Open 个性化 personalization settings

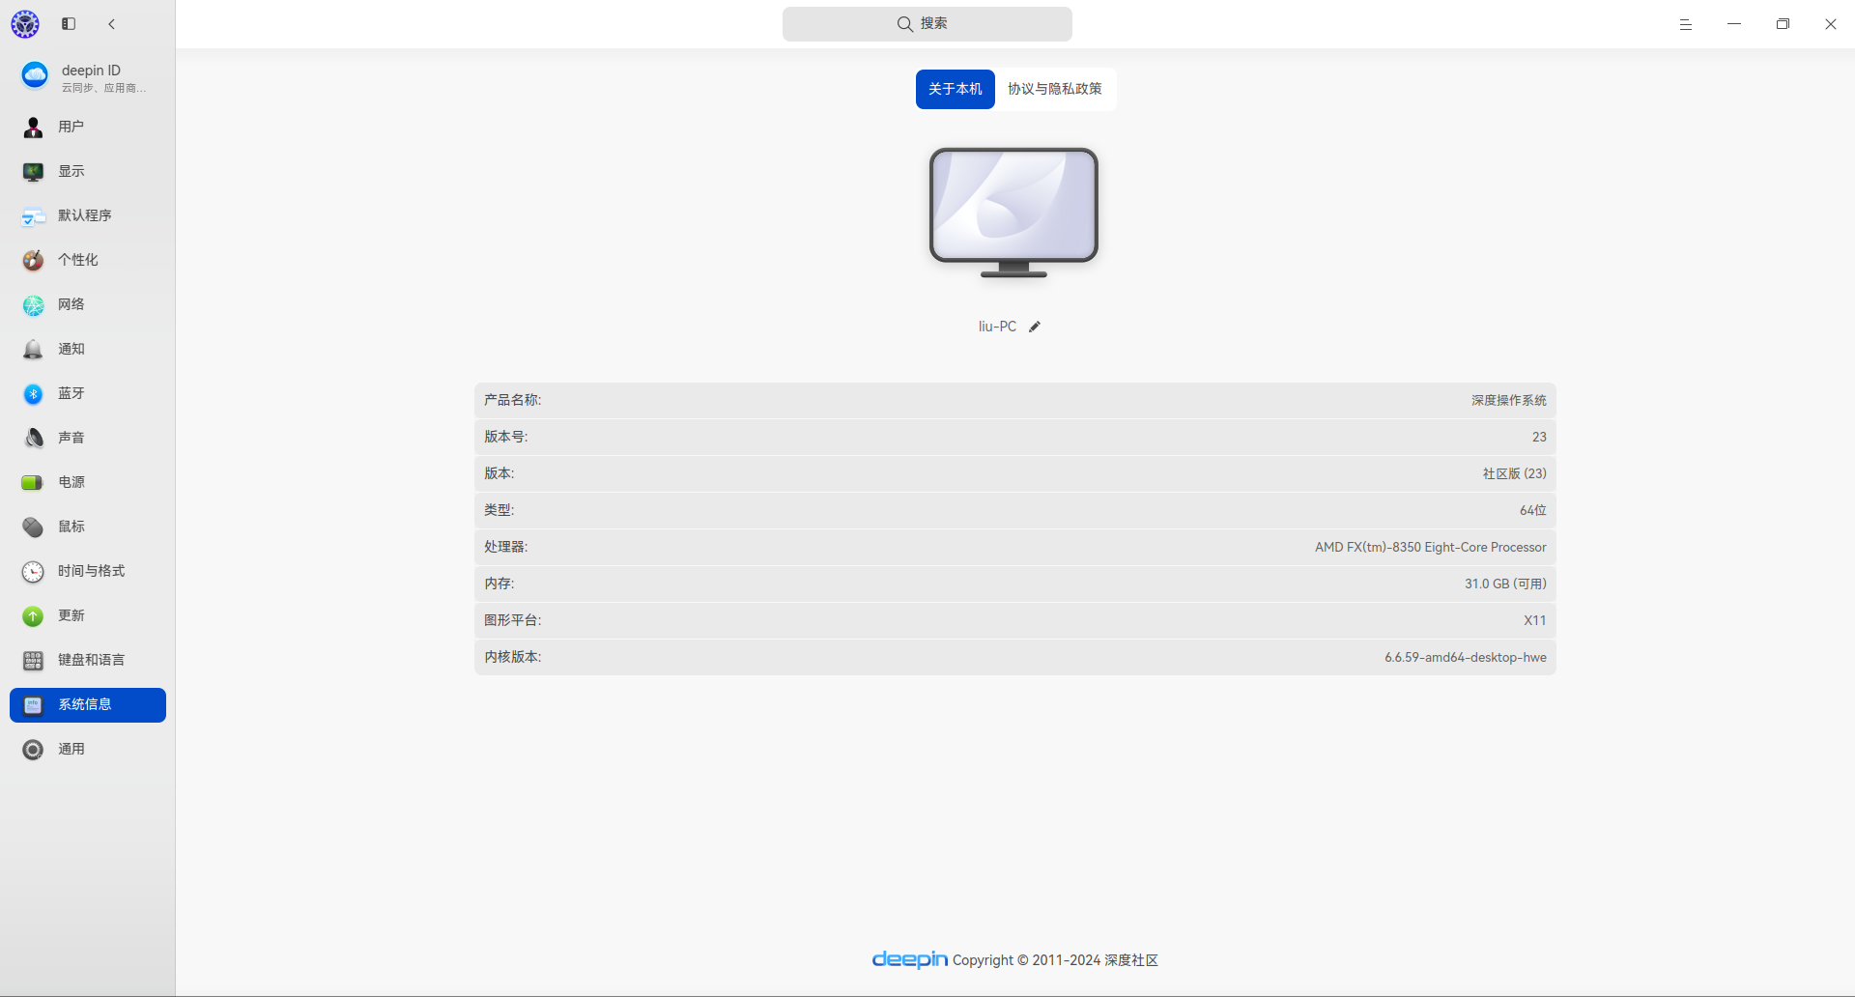[87, 260]
